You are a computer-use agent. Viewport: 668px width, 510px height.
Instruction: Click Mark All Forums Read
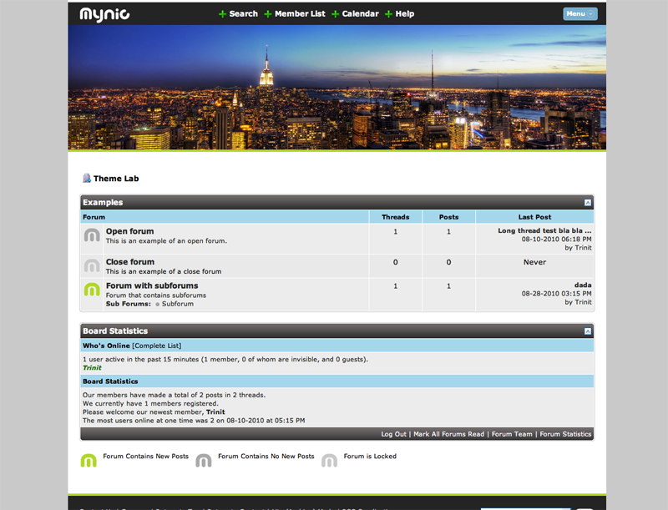(449, 434)
